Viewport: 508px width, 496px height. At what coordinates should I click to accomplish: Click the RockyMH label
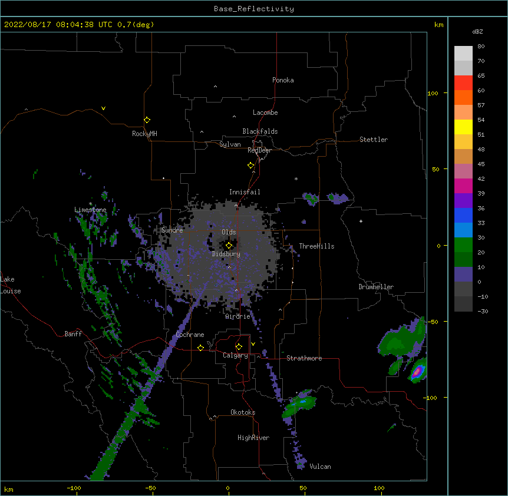pyautogui.click(x=144, y=134)
